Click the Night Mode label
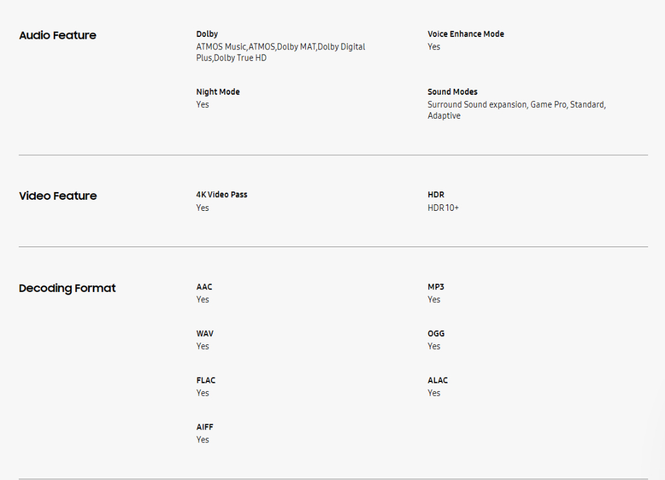This screenshot has width=665, height=480. click(x=218, y=92)
